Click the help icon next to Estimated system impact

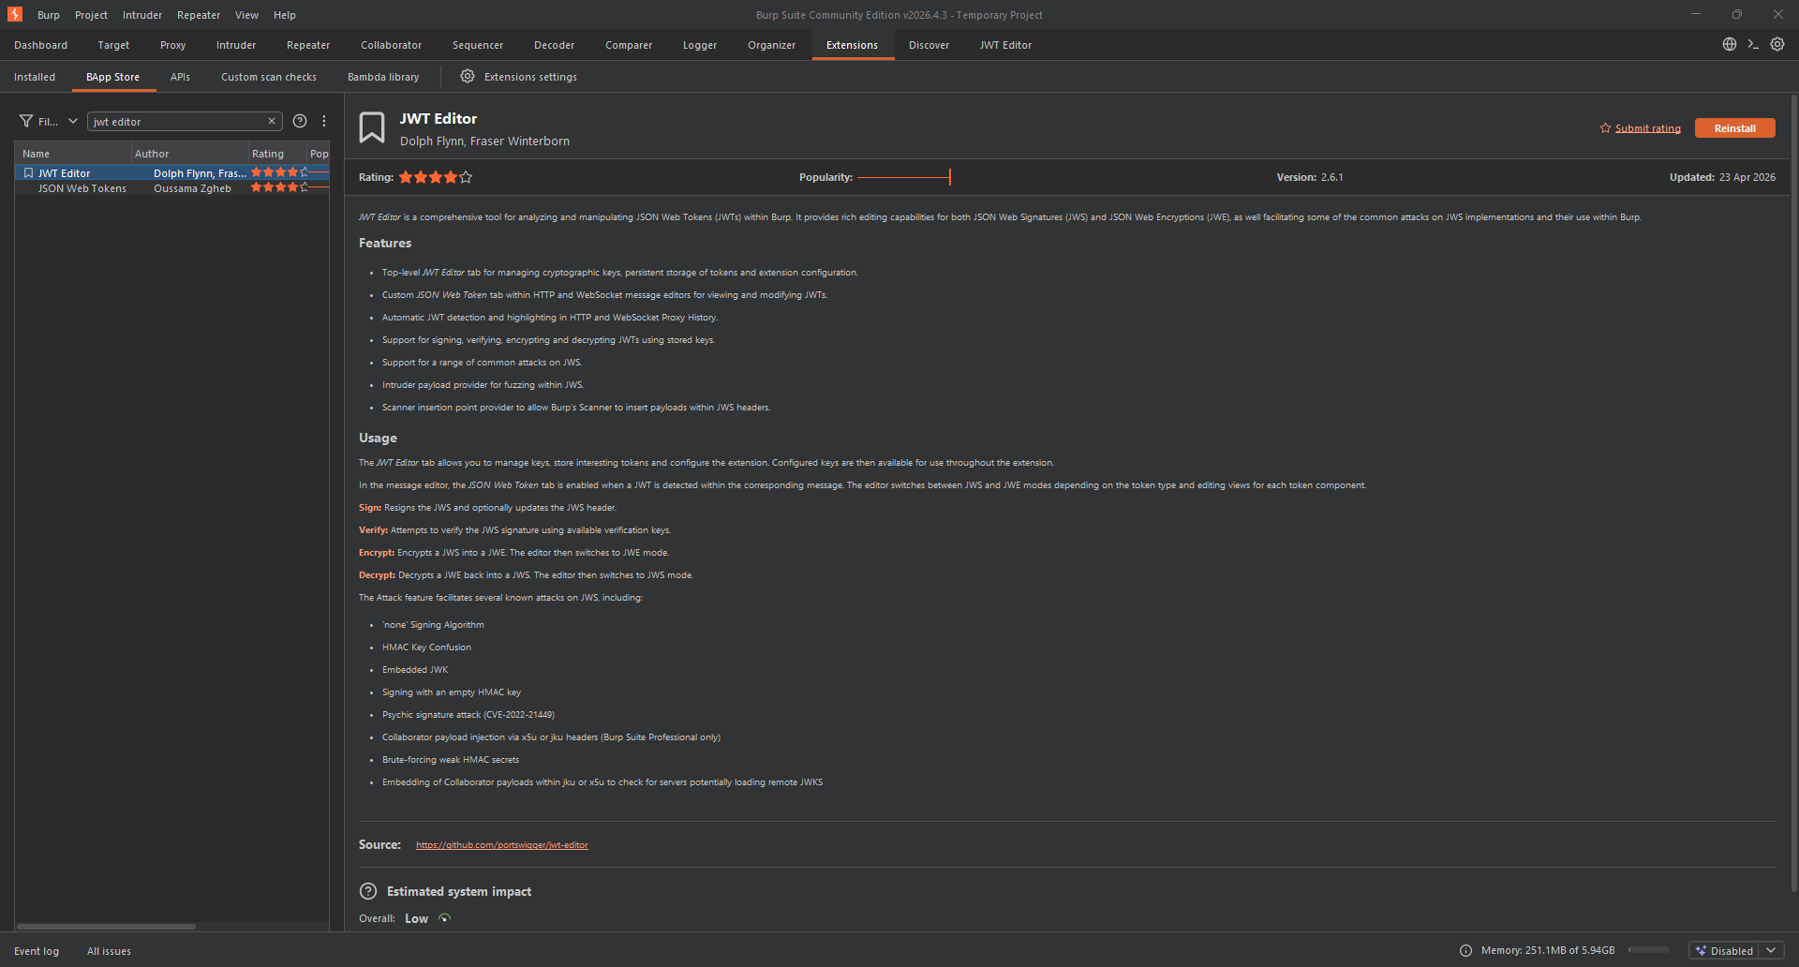[x=369, y=891]
